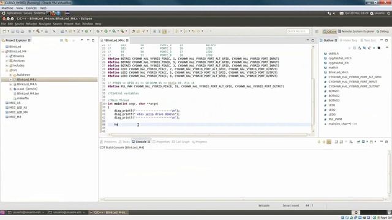The width and height of the screenshot is (392, 220).
Task: Collapse the BlinkLed_M4 project node
Action: (3, 51)
